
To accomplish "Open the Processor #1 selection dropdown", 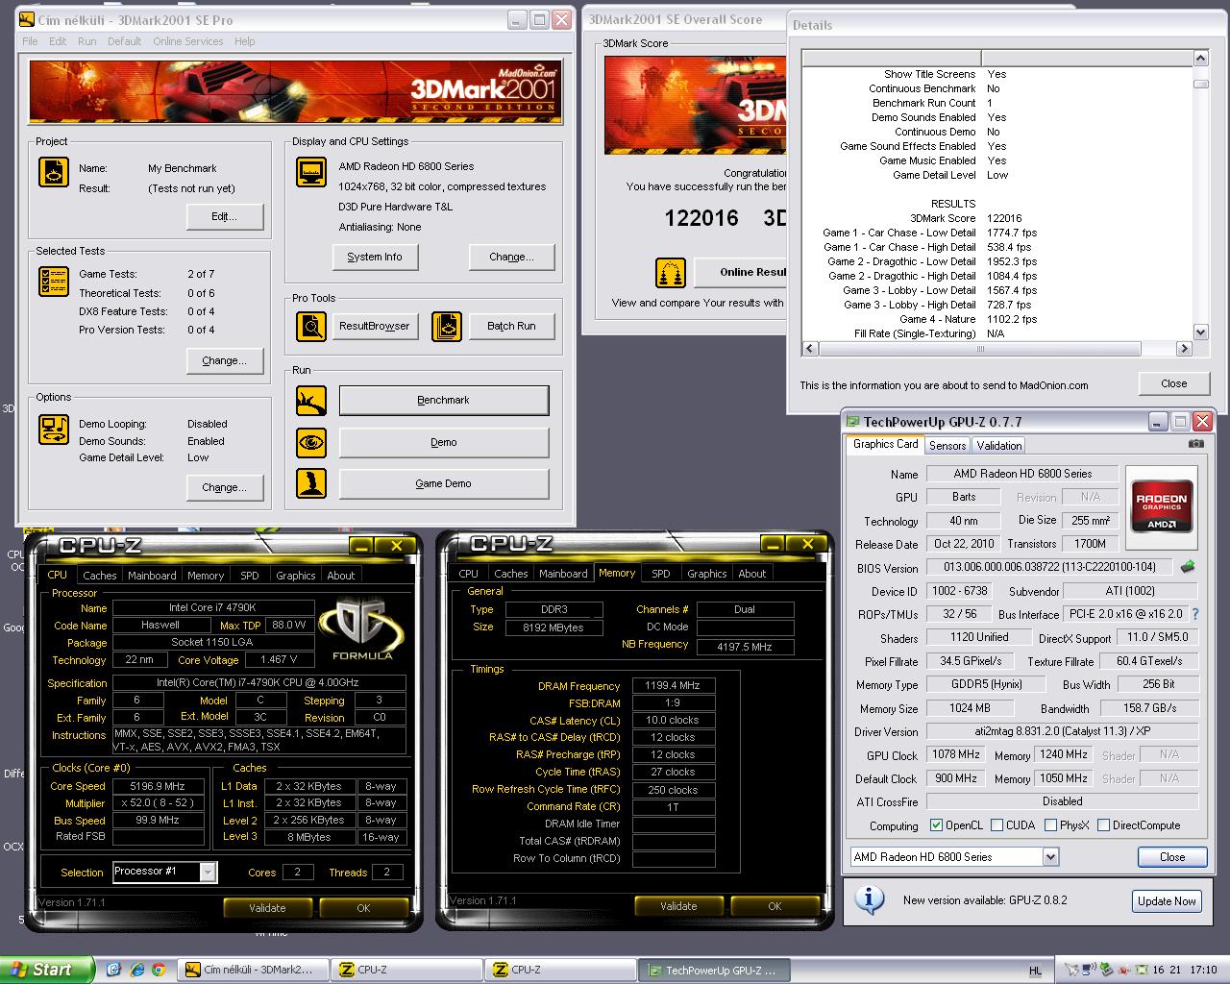I will [x=208, y=872].
